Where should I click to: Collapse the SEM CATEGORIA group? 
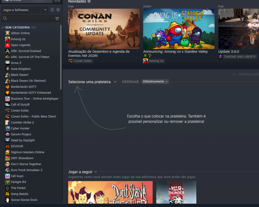pyautogui.click(x=3, y=27)
